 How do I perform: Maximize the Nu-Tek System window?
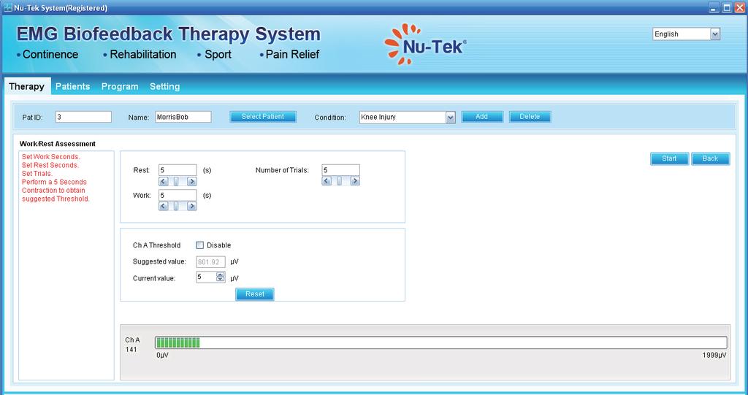tap(727, 7)
